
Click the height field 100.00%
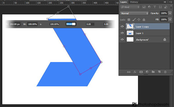coord(55,24)
